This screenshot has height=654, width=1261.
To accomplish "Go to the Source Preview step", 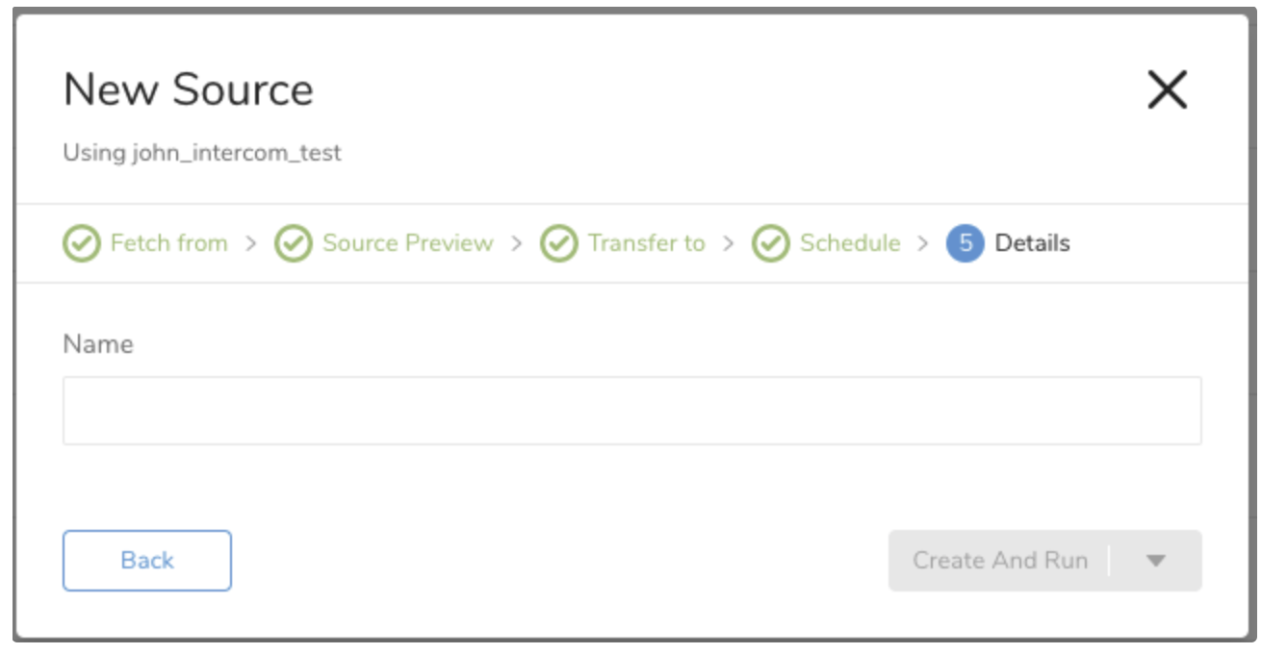I will click(407, 243).
